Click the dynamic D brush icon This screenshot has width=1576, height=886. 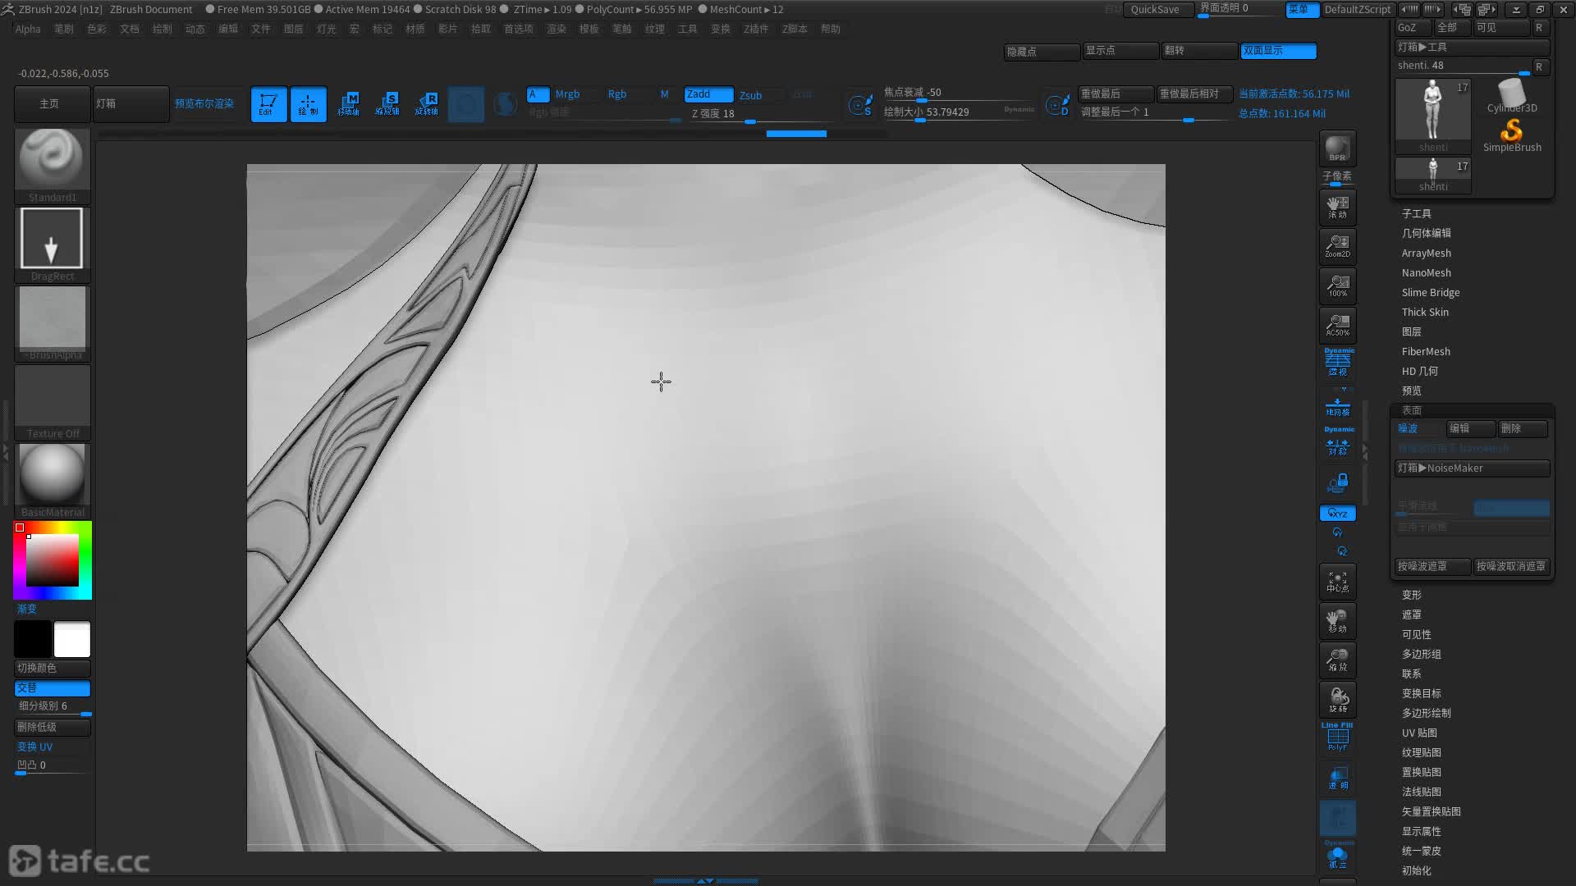click(x=1057, y=105)
